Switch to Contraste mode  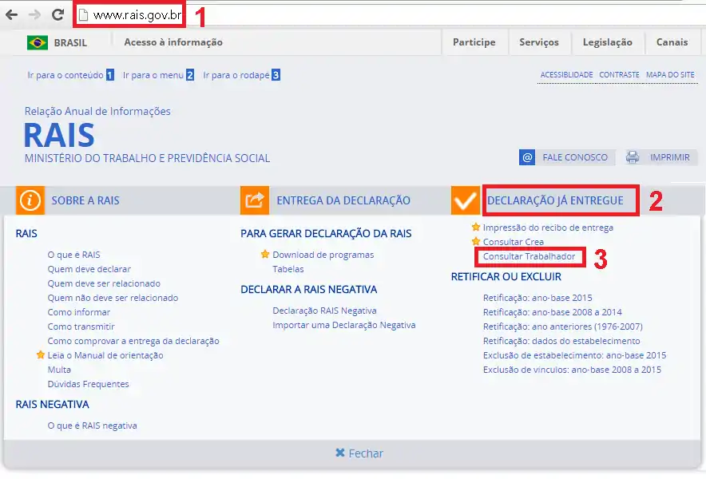click(x=619, y=75)
